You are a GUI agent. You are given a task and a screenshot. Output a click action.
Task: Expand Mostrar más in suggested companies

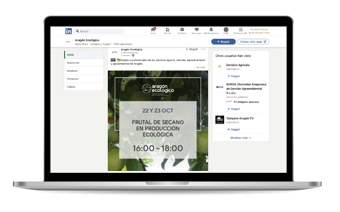241,138
